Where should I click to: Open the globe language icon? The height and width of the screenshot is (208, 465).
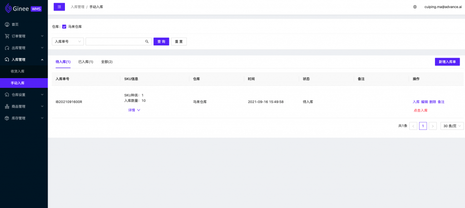coord(415,7)
